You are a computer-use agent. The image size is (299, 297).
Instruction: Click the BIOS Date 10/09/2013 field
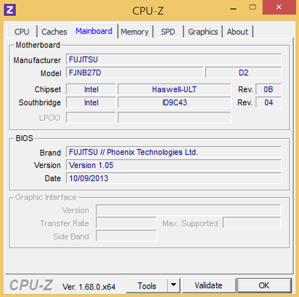[174, 178]
